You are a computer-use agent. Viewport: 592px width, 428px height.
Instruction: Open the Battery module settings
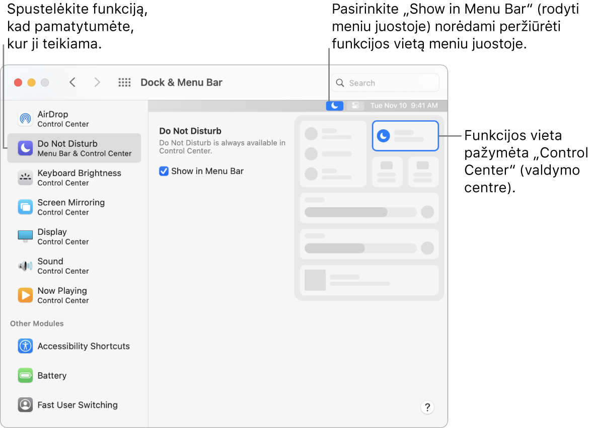point(53,376)
